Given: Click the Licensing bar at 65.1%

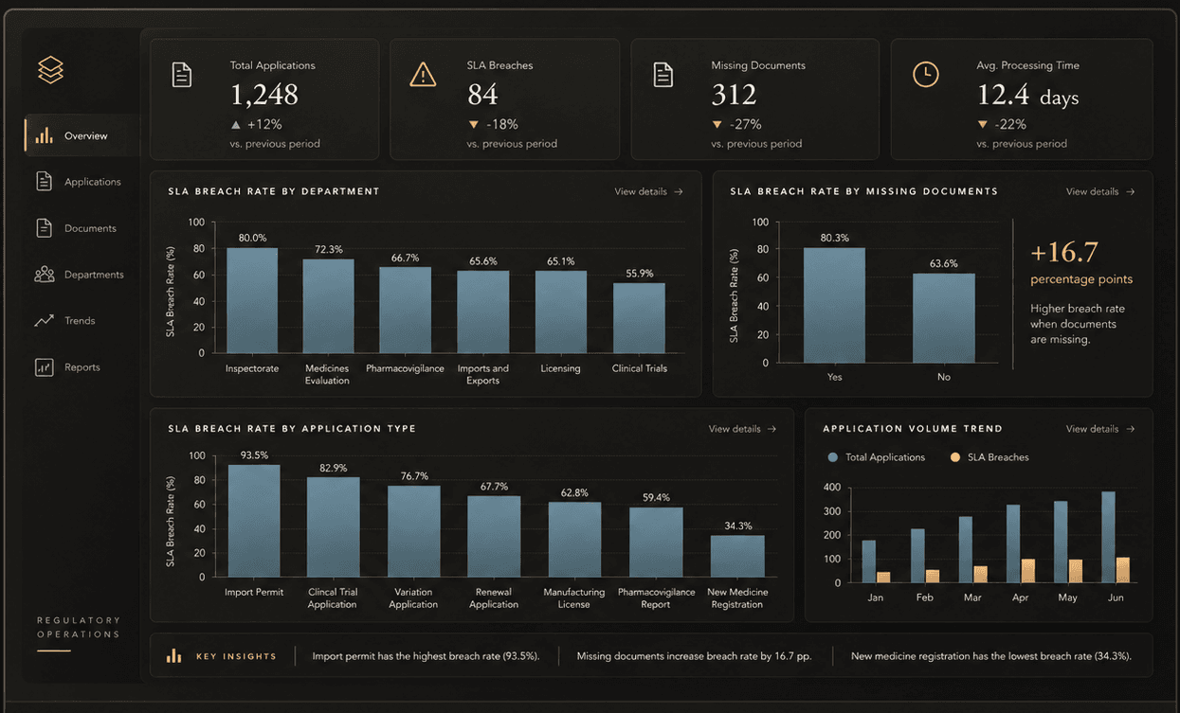Looking at the screenshot, I should pos(561,312).
